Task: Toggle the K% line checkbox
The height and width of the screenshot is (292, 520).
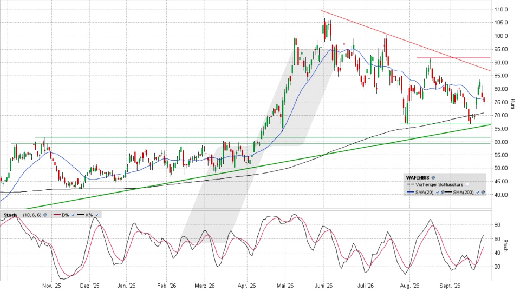Action: pos(96,215)
